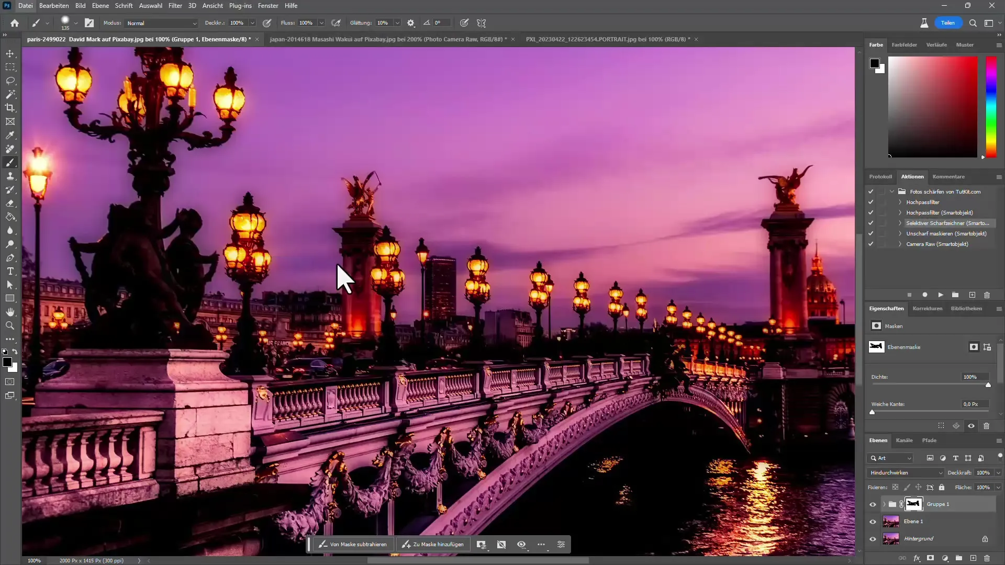1005x565 pixels.
Task: Open the brush preset picker arrow
Action: point(76,23)
